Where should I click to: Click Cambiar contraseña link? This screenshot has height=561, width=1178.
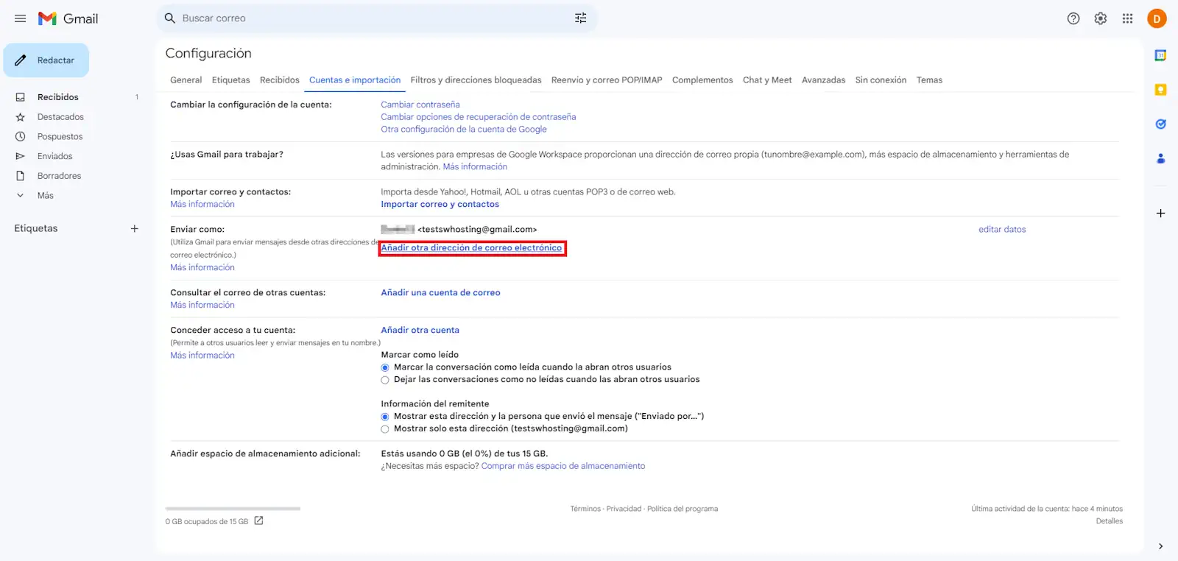(x=420, y=105)
